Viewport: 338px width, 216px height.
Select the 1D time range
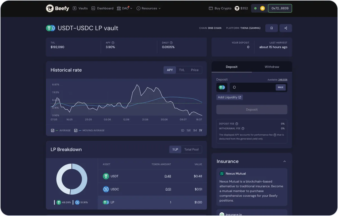182,130
